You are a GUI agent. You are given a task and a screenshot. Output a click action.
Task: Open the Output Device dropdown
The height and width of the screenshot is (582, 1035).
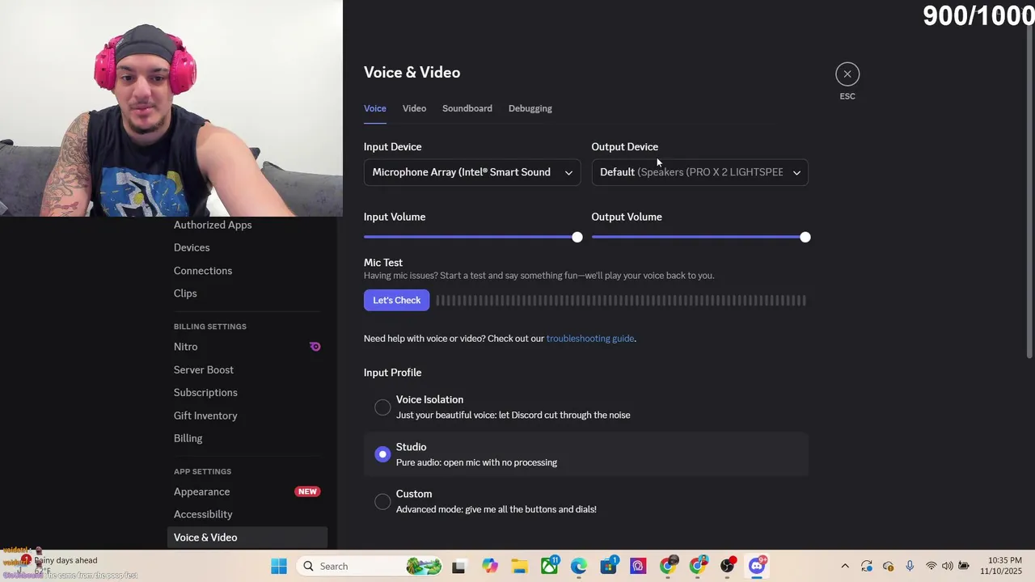tap(699, 172)
